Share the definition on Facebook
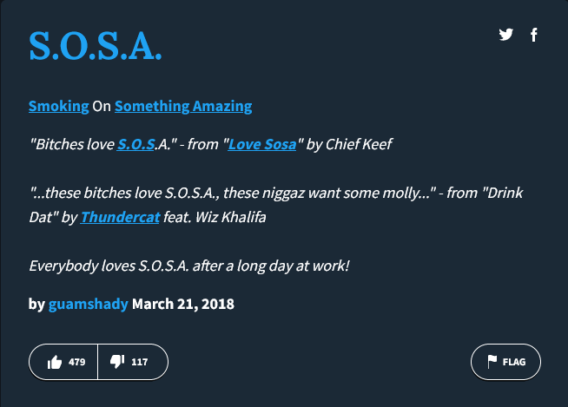The image size is (568, 407). (534, 35)
